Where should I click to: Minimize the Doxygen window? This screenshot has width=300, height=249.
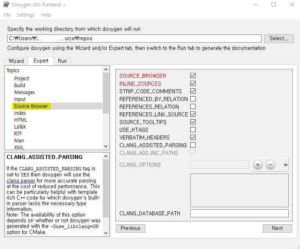pos(255,4)
